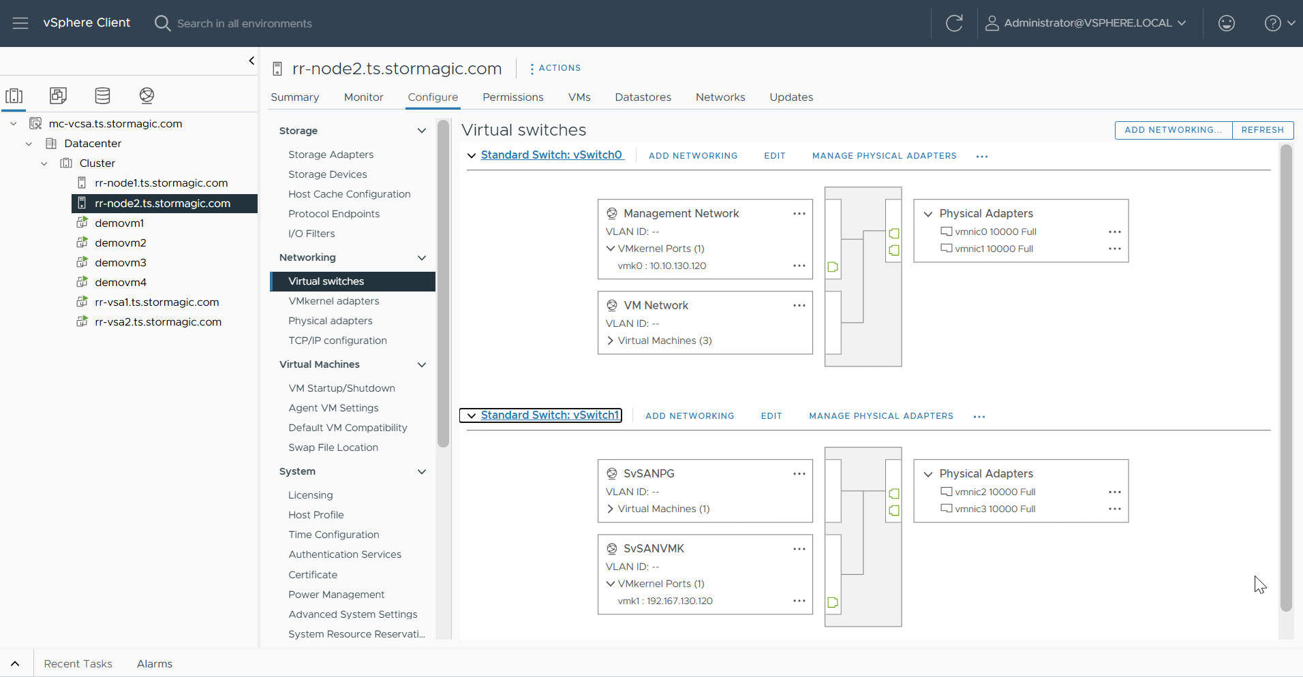This screenshot has width=1303, height=677.
Task: Click MANAGE PHYSICAL ADAPTERS for vSwitch1
Action: (881, 416)
